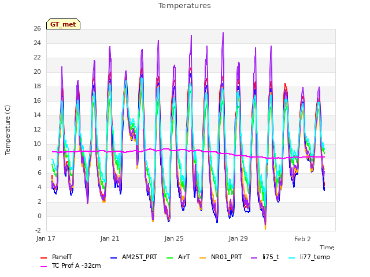Click the highest purple li75_t peak near Jan 28

(x=223, y=33)
